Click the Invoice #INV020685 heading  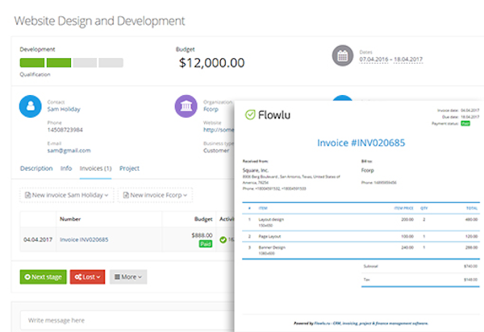coord(361,143)
